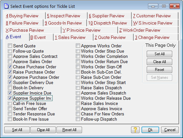The image size is (183, 138).
Task: Click the document icon in the title bar
Action: (6, 6)
